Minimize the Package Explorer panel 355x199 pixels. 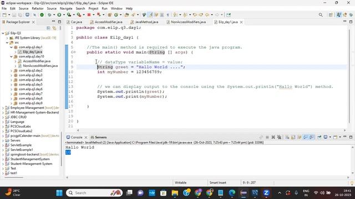pos(53,22)
